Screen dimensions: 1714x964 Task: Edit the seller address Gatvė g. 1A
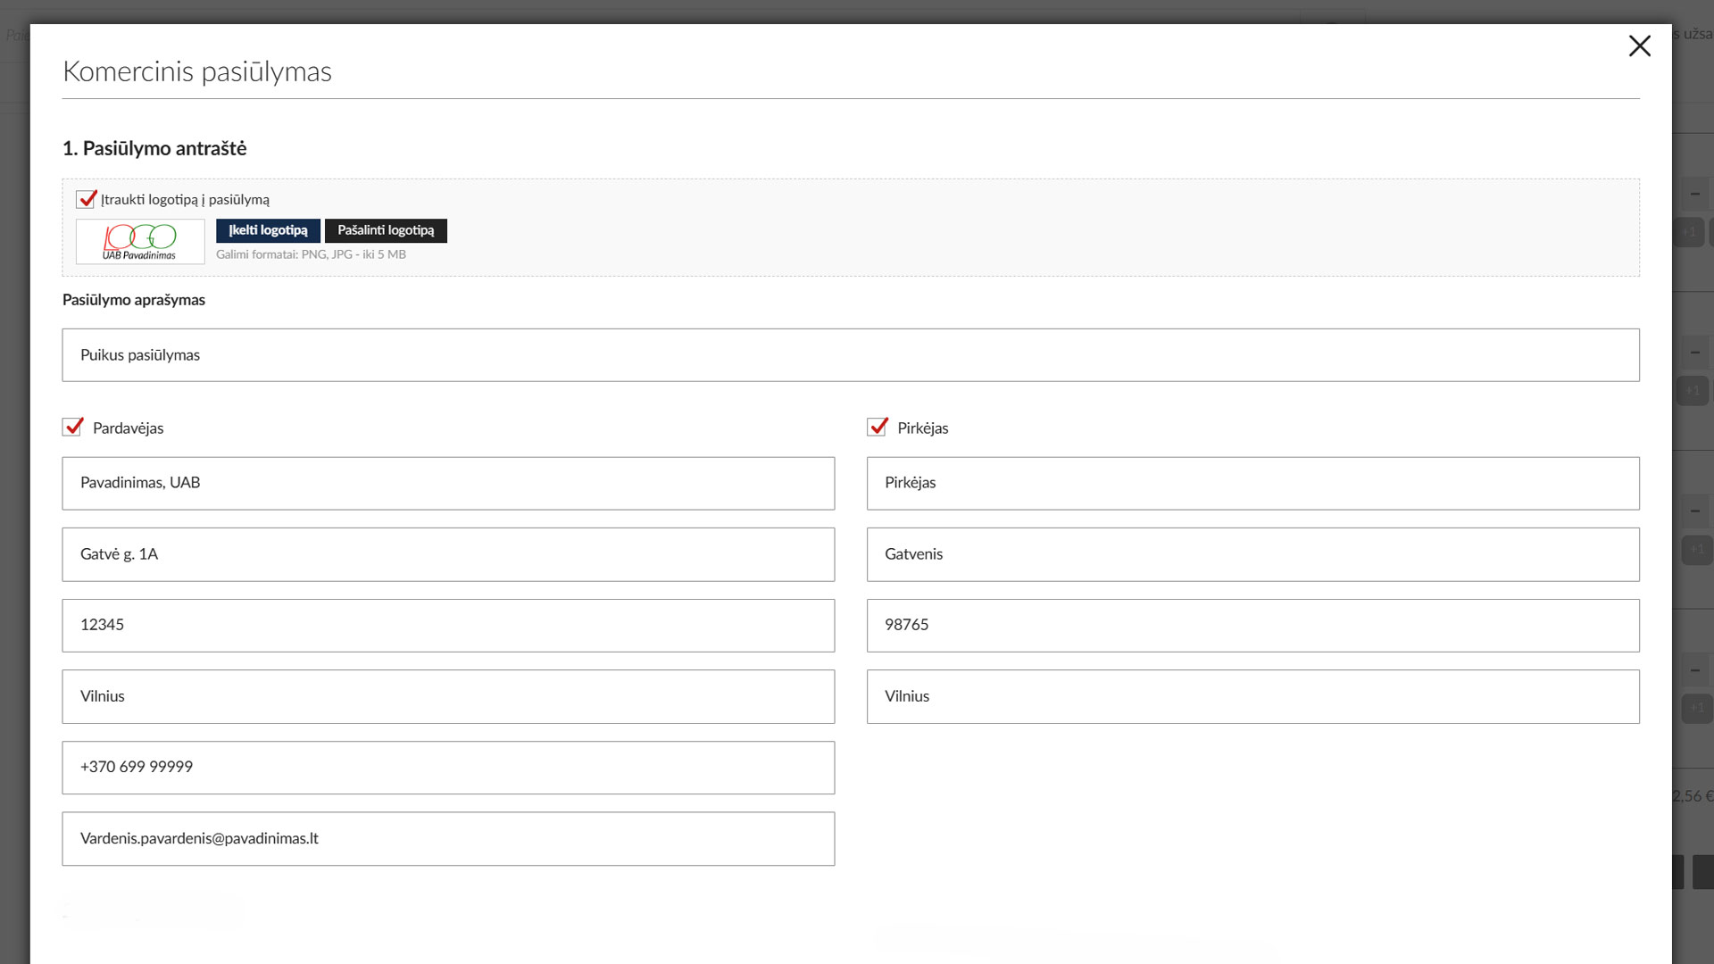[448, 554]
